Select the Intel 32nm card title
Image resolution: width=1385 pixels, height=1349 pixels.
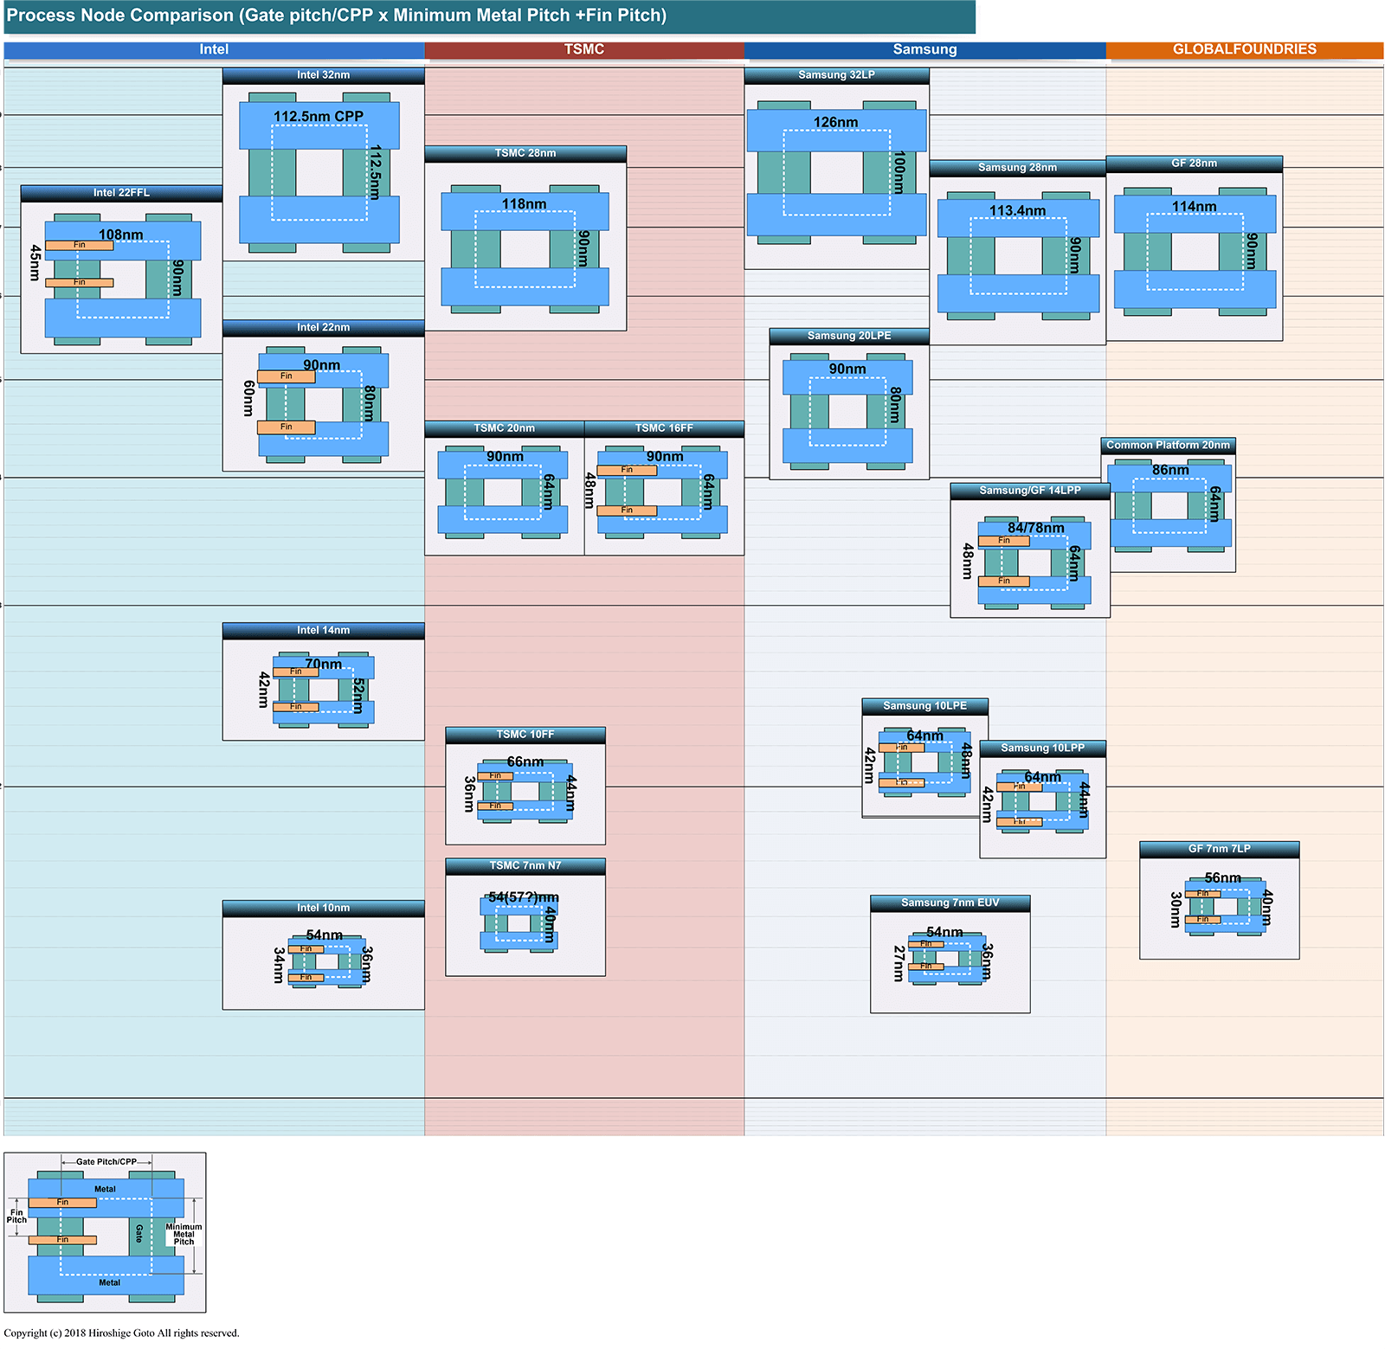point(323,75)
